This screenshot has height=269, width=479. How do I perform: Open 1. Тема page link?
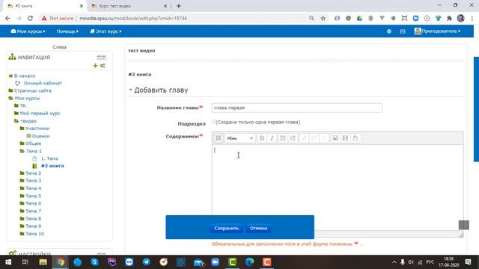pos(49,158)
